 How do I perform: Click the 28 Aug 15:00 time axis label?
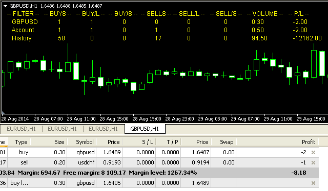pyautogui.click(x=114, y=119)
